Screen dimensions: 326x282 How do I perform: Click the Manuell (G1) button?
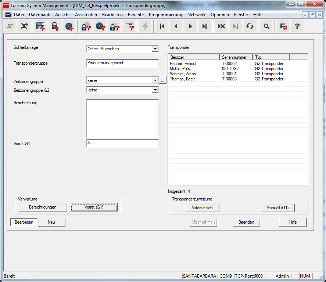click(277, 208)
